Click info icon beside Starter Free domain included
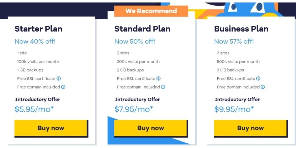The height and width of the screenshot is (148, 296). 63,87
